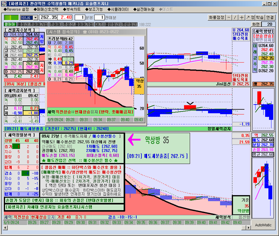Click the 6/9 09:24 bottom timeline label
279x236 pixels.
[11, 223]
